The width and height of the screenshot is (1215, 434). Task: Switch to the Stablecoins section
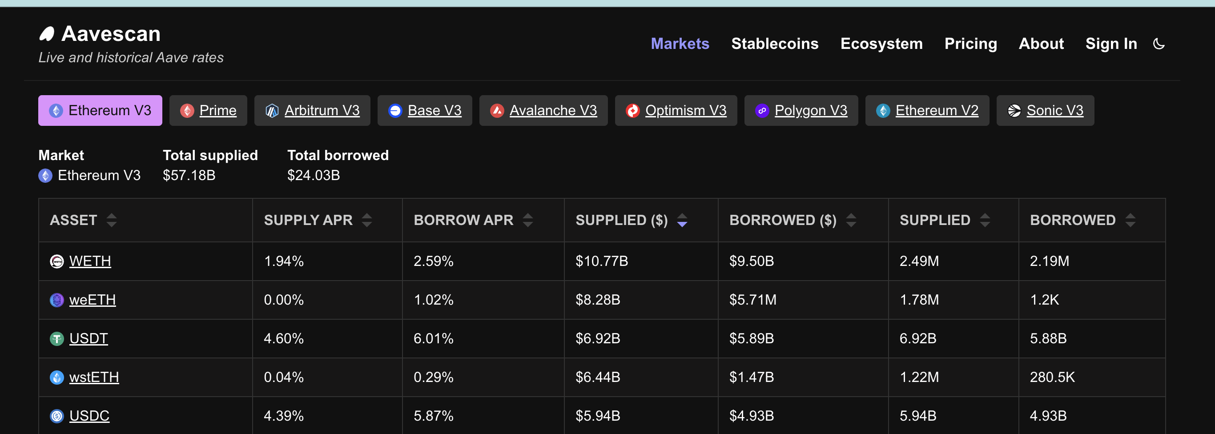point(774,44)
